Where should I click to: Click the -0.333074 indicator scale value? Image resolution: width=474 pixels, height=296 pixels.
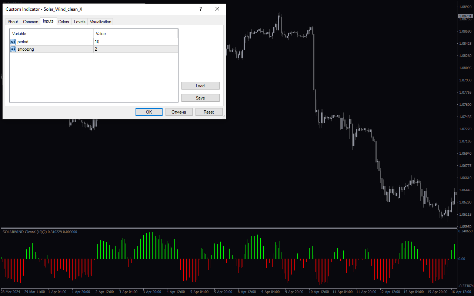[465, 286]
